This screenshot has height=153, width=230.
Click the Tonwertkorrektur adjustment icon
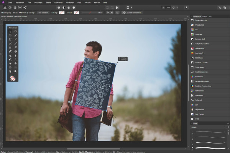[192, 20]
